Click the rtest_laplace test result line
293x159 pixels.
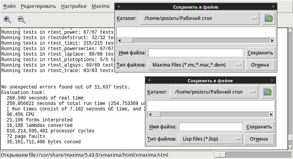pyautogui.click(x=58, y=54)
